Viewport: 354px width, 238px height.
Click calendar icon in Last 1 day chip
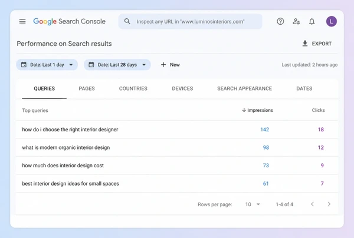(24, 65)
